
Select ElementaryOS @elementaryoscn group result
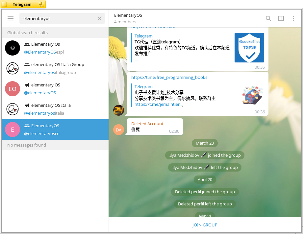(55, 129)
